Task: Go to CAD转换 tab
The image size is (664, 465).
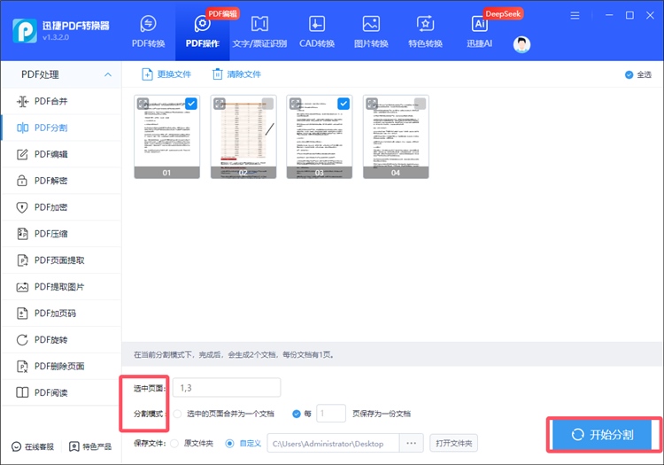Action: pos(317,31)
